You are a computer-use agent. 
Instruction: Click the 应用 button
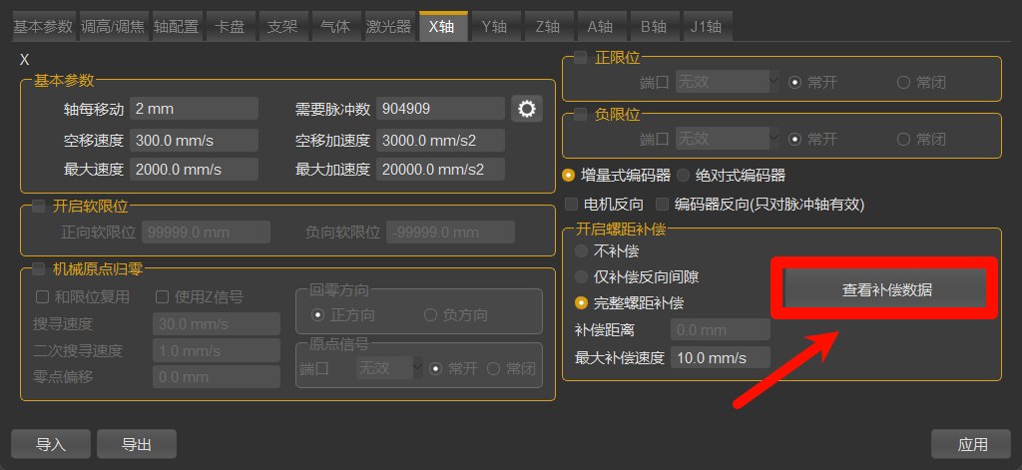[973, 445]
